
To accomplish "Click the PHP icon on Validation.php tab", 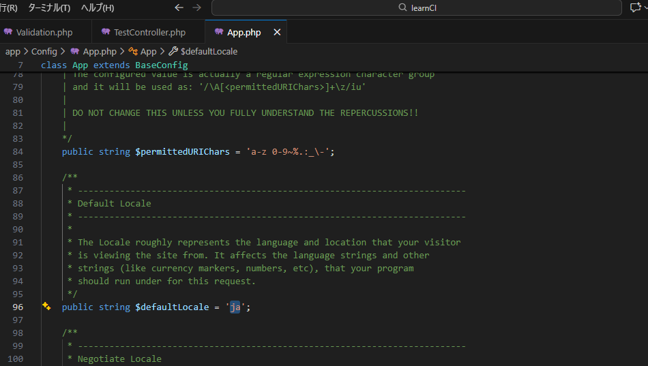I will tap(8, 32).
